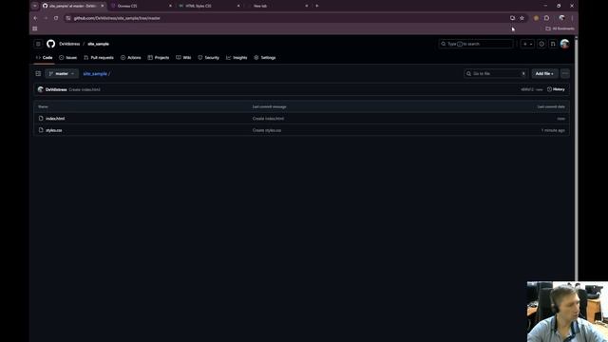Viewport: 608px width, 342px height.
Task: Click the file icon beside styles.css
Action: (x=41, y=130)
